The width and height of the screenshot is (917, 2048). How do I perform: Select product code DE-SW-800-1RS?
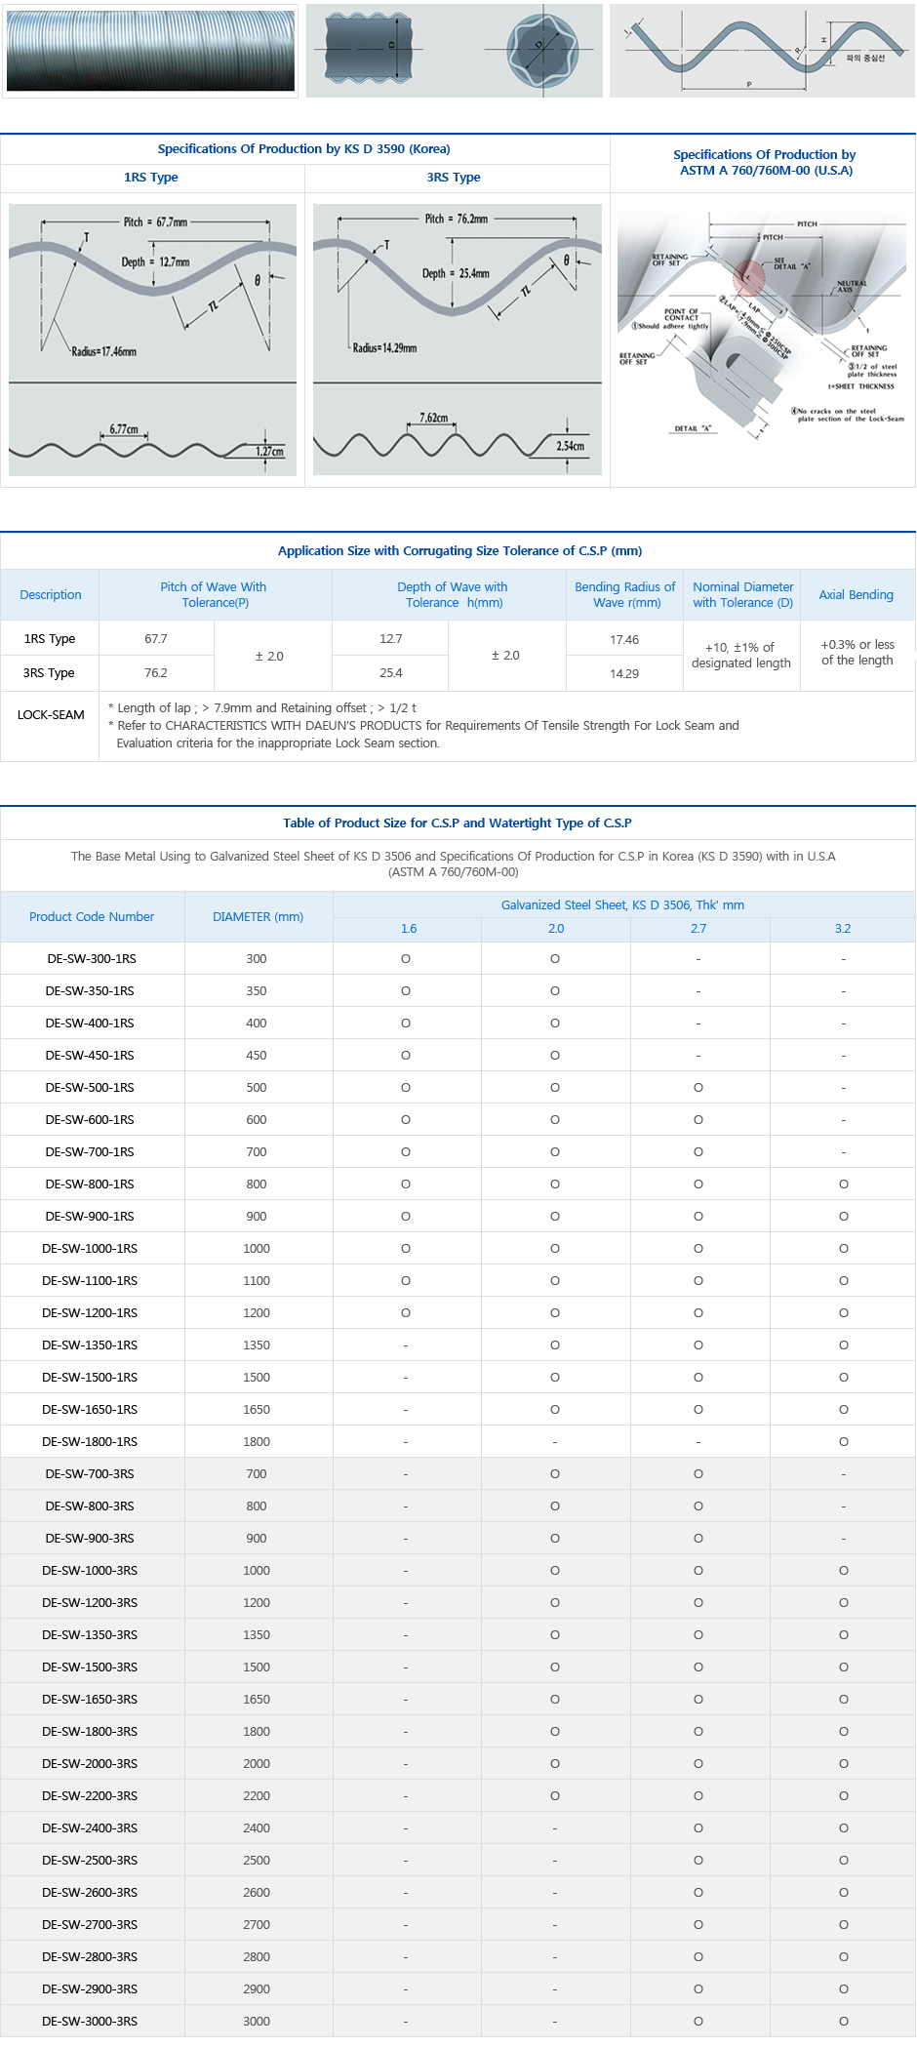[90, 1185]
